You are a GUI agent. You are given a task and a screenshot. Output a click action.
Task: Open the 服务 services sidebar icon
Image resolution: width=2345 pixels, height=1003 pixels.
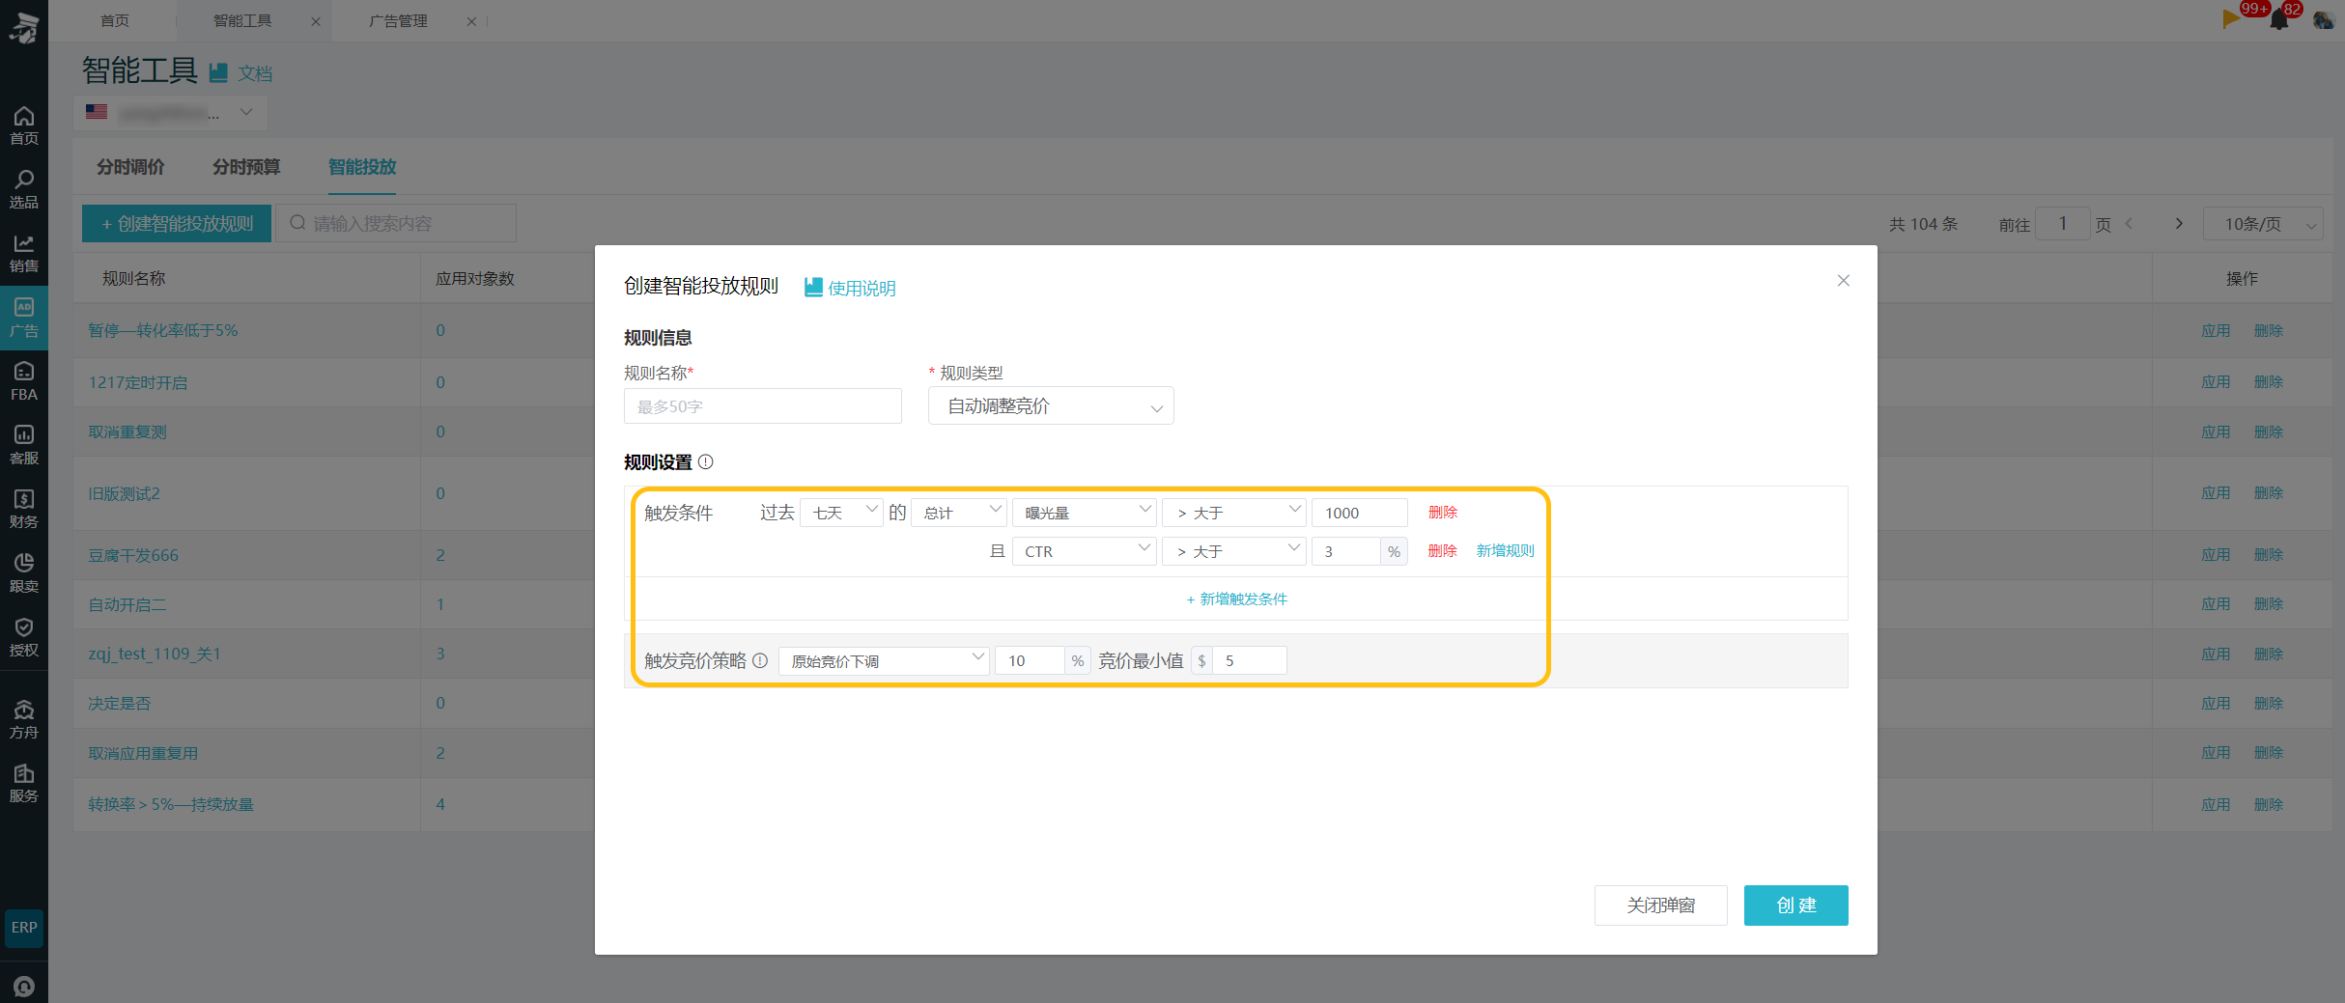point(24,783)
